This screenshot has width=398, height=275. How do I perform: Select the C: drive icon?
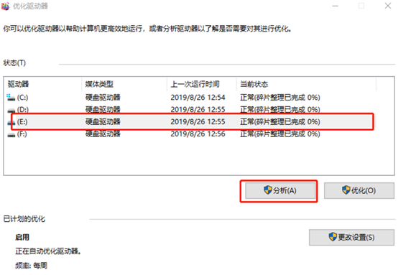pyautogui.click(x=11, y=98)
